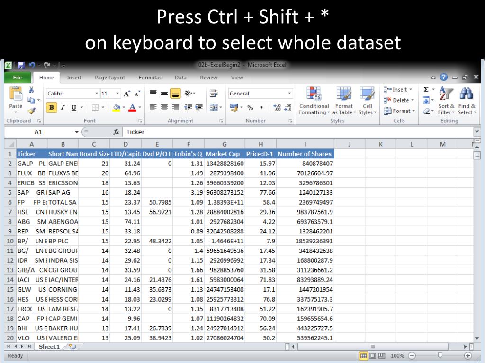This screenshot has height=363, width=485.
Task: Click the zoom slider handle
Action: [440, 355]
